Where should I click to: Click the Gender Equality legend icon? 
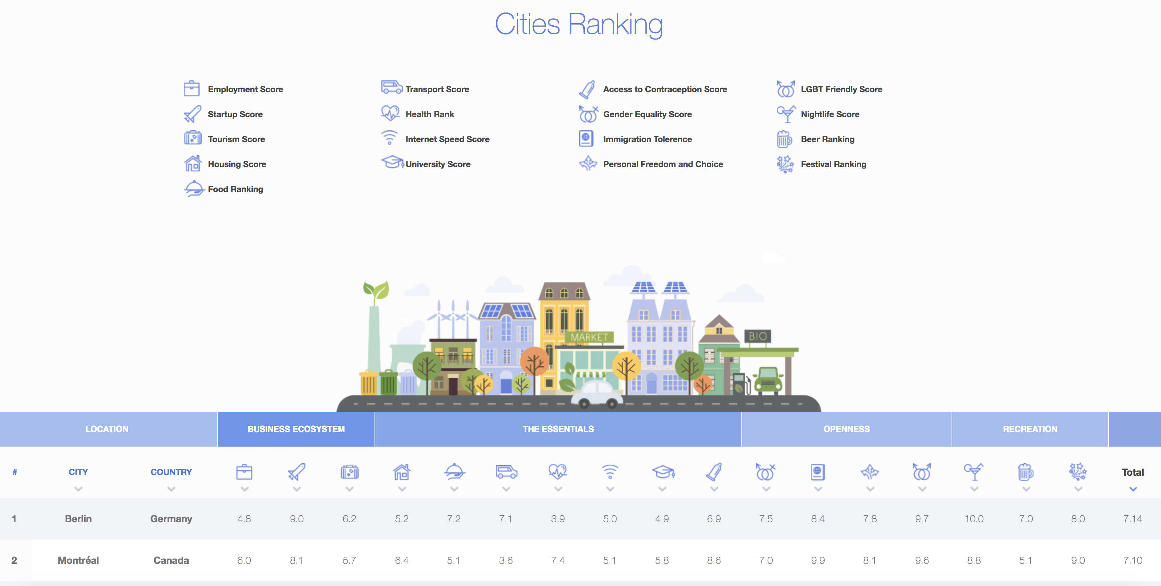588,114
